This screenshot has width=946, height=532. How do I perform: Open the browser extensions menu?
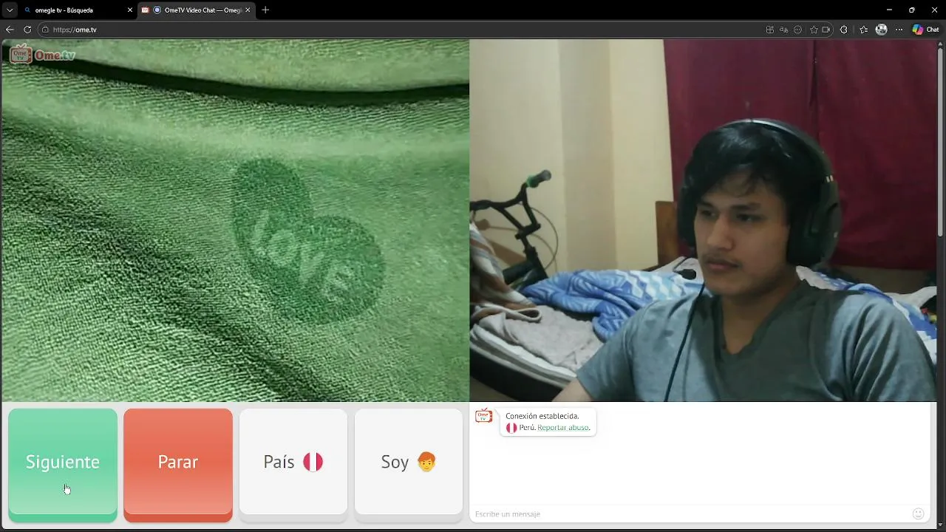pos(844,30)
